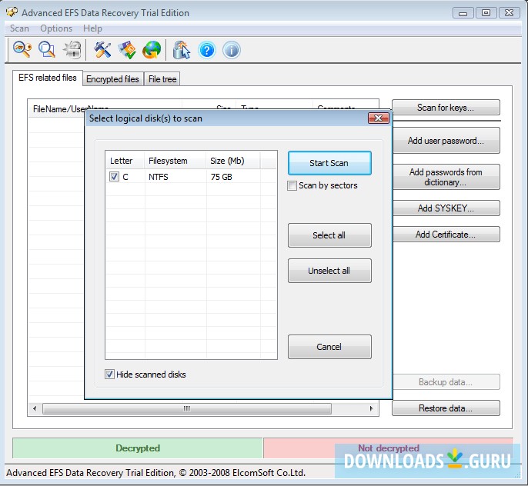
Task: Maximize the application window
Action: click(x=486, y=13)
